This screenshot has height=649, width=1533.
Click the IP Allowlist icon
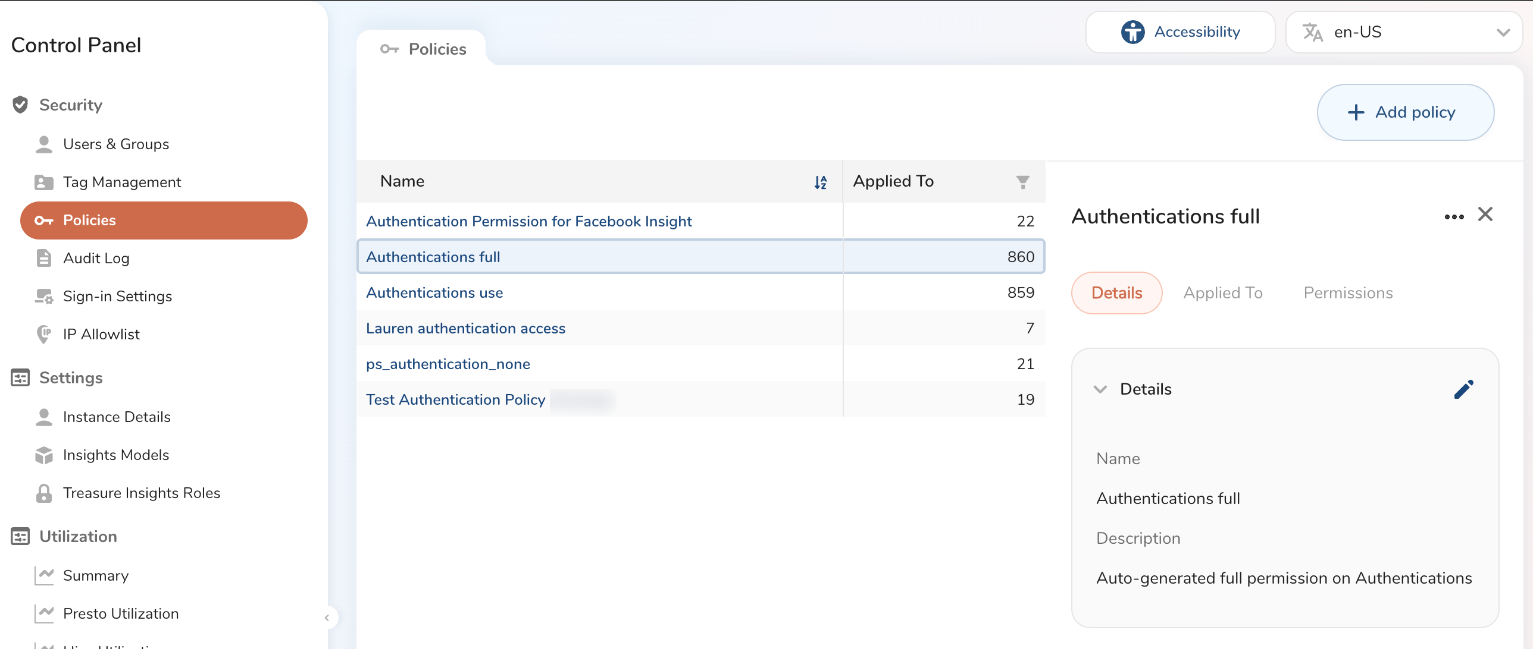point(44,334)
